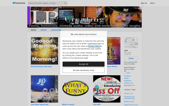Image resolution: width=169 pixels, height=106 pixels.
Task: Click Contact ¡LP! link
Action: (128, 94)
